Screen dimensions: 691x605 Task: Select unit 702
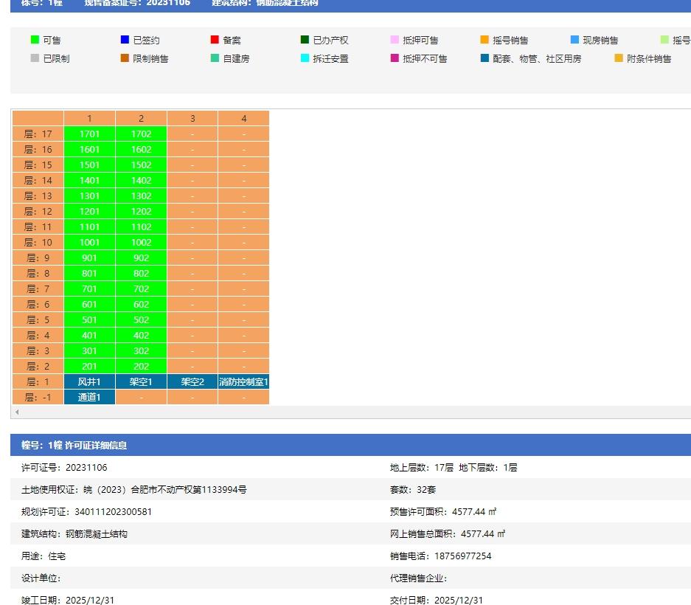[x=141, y=288]
